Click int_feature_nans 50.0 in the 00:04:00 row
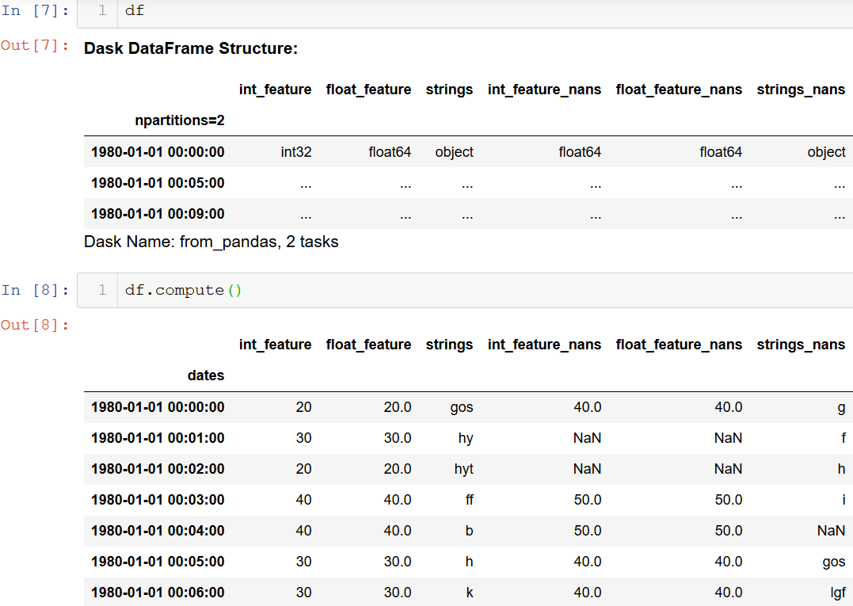Image resolution: width=853 pixels, height=606 pixels. (x=588, y=531)
